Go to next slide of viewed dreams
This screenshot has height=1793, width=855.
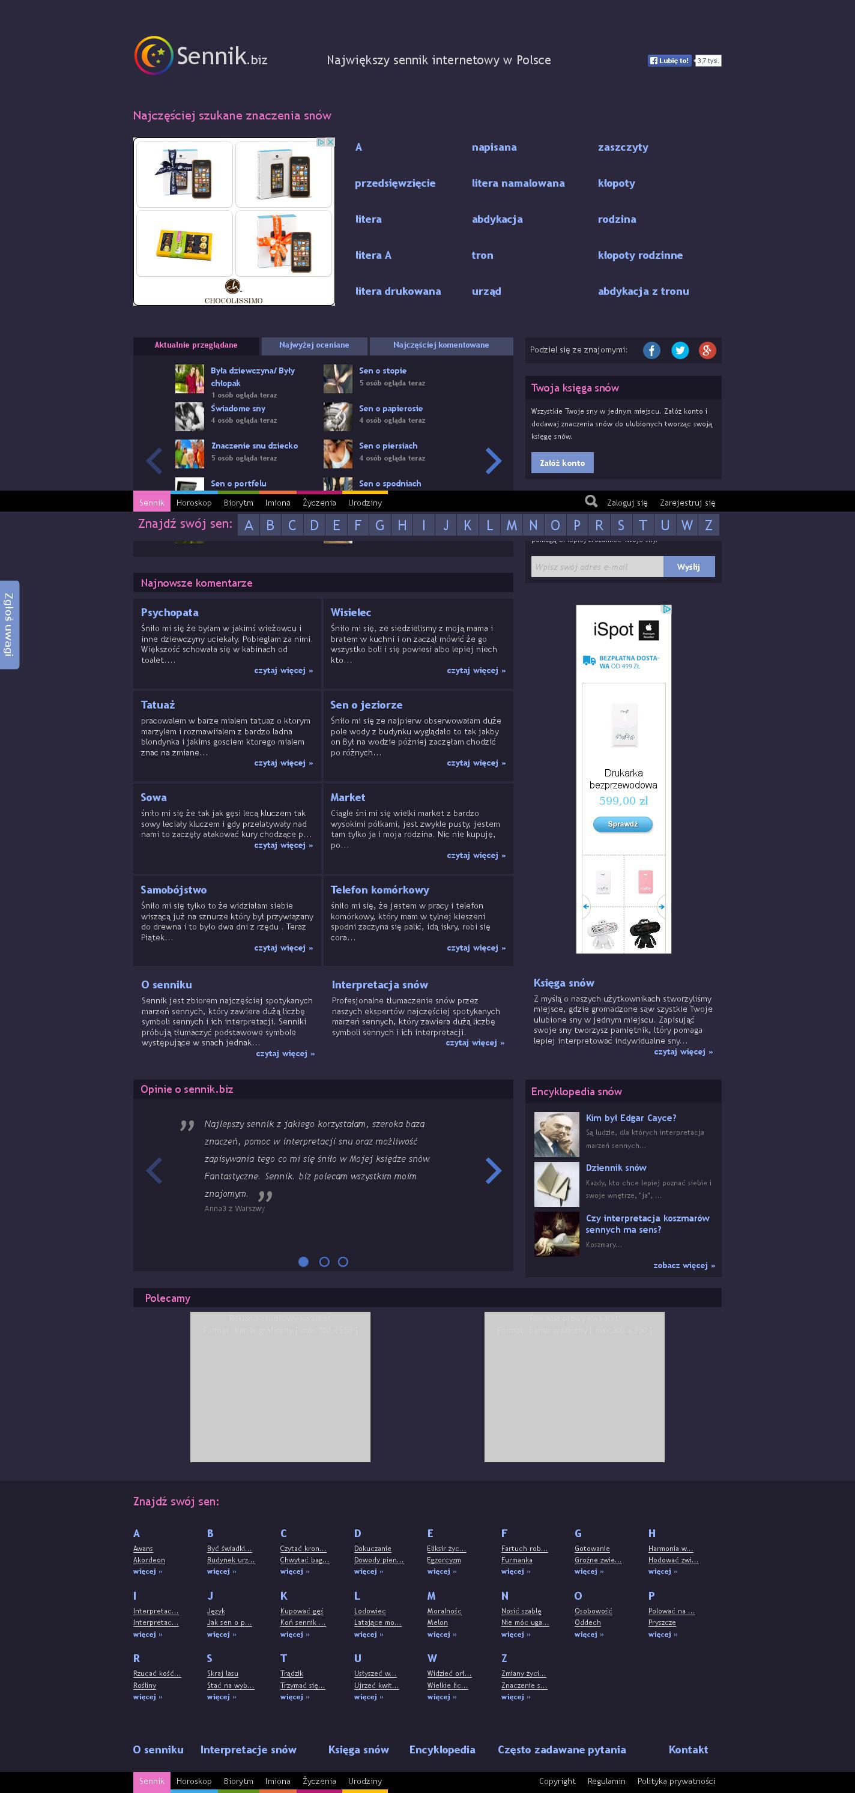(493, 460)
